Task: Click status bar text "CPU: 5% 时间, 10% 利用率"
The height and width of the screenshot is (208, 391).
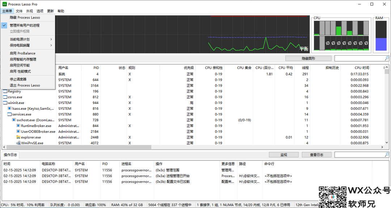Action: [x=23, y=205]
